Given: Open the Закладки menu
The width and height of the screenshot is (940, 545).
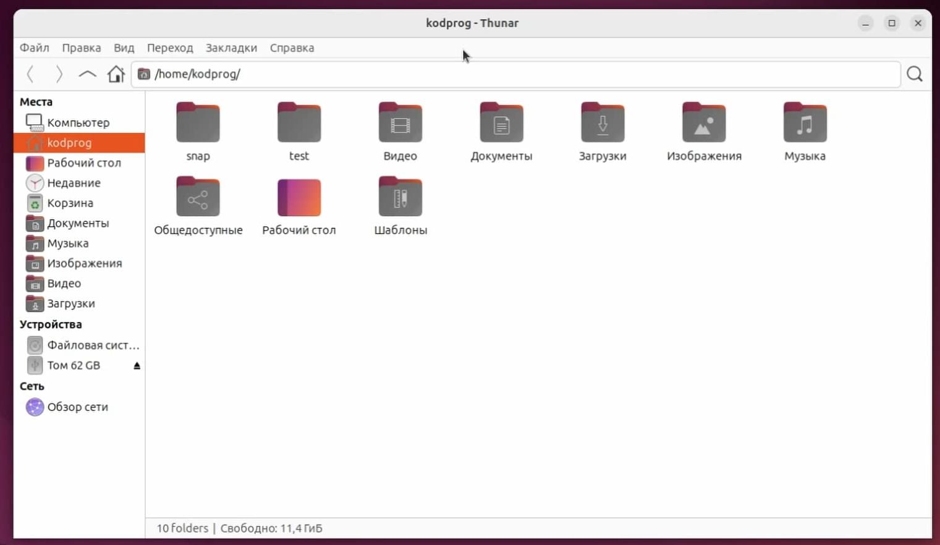Looking at the screenshot, I should (x=231, y=48).
